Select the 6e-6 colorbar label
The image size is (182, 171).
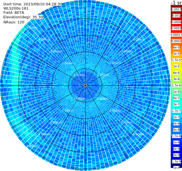point(176,73)
